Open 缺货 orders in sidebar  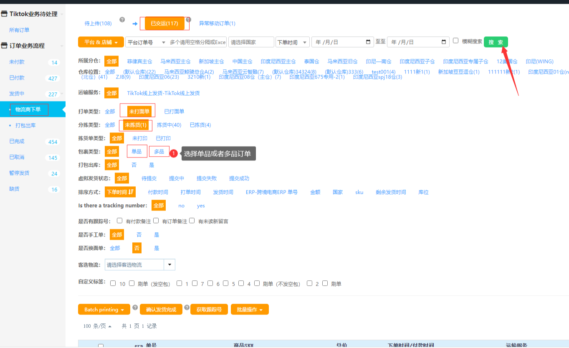coord(14,189)
